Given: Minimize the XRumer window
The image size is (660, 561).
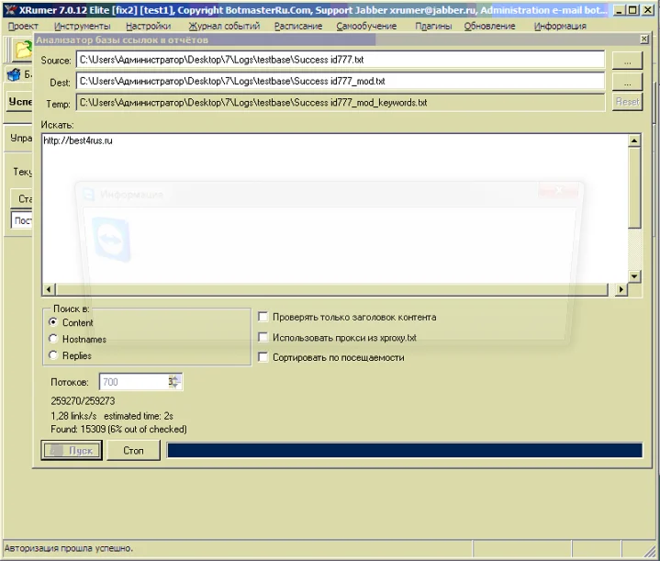Looking at the screenshot, I should pos(619,10).
